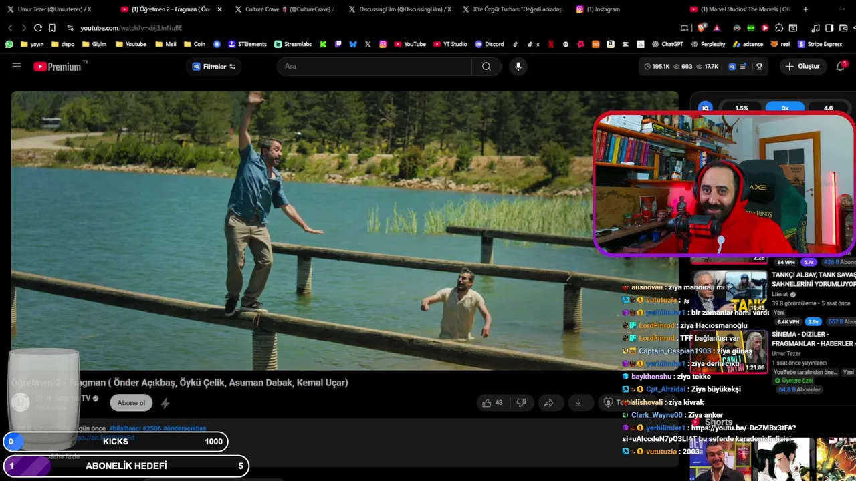Open the ChatGPT bookmark

[x=667, y=44]
